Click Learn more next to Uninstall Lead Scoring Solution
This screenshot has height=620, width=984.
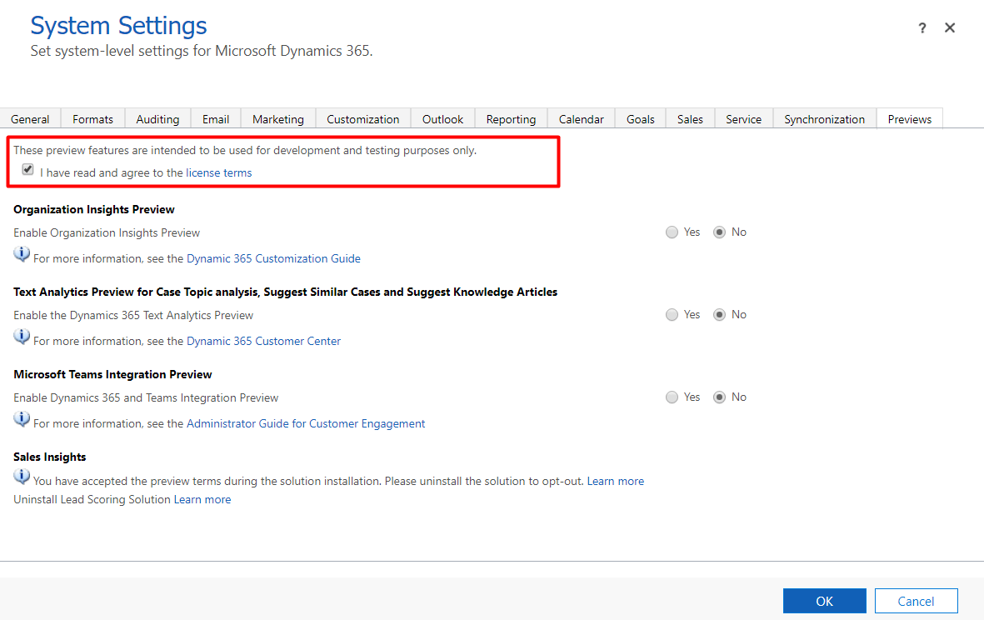(202, 499)
